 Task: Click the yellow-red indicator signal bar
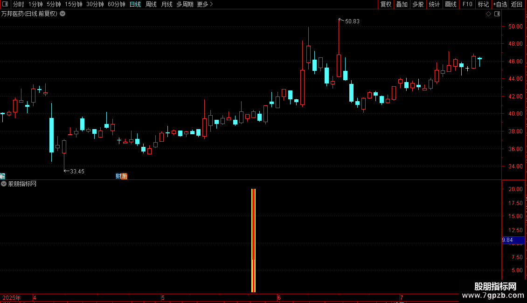pos(253,240)
